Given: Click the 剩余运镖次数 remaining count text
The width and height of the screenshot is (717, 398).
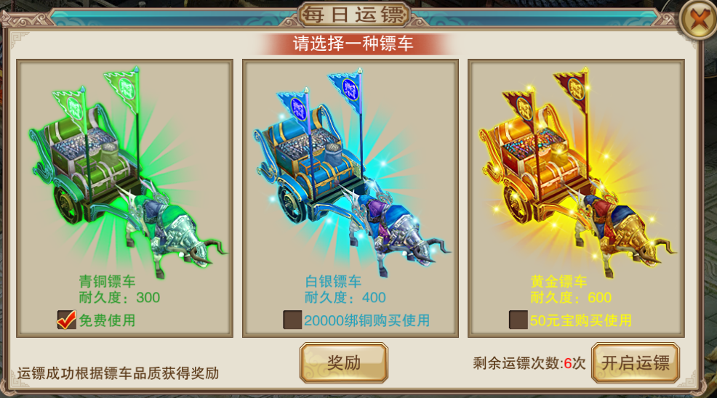Looking at the screenshot, I should click(529, 363).
